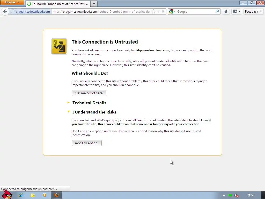Click the oldgamesdownload.com identity label

[33, 11]
